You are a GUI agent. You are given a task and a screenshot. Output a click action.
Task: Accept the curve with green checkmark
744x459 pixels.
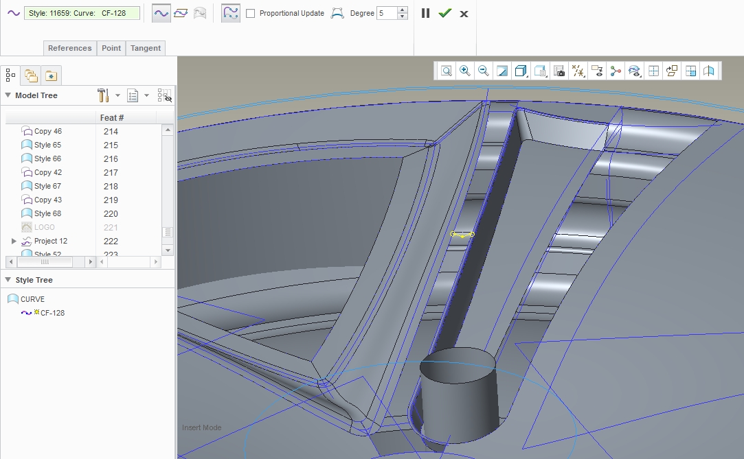(x=444, y=13)
